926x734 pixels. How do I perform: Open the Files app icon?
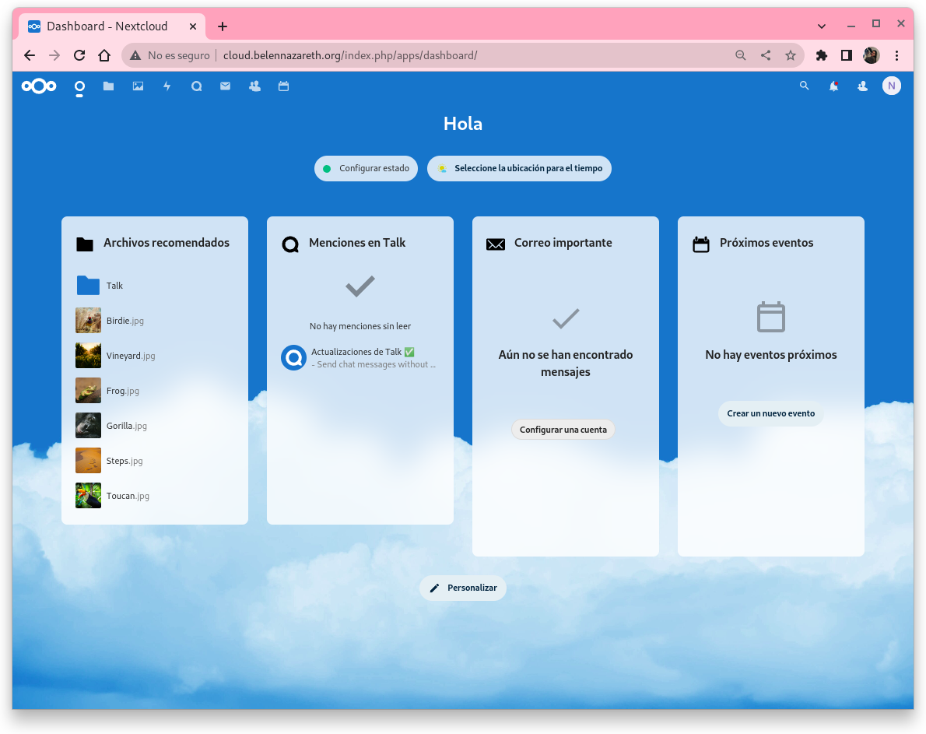point(108,86)
